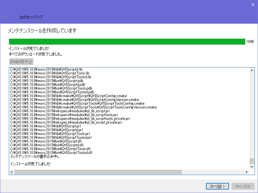
Task: Click the green installation progress bar
Action: (x=127, y=42)
